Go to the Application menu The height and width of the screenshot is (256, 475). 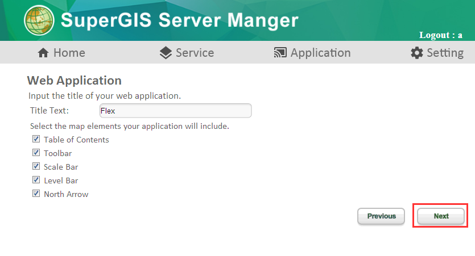click(x=312, y=53)
